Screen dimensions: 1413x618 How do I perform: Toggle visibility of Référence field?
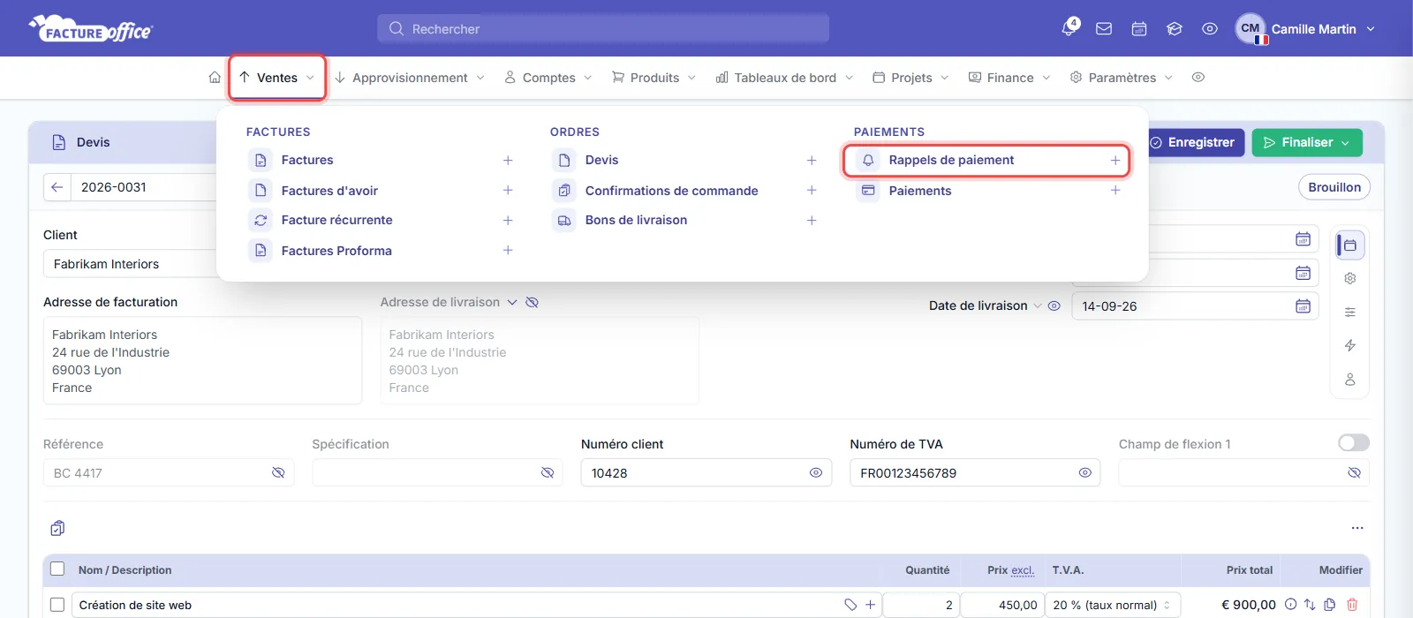pyautogui.click(x=278, y=473)
